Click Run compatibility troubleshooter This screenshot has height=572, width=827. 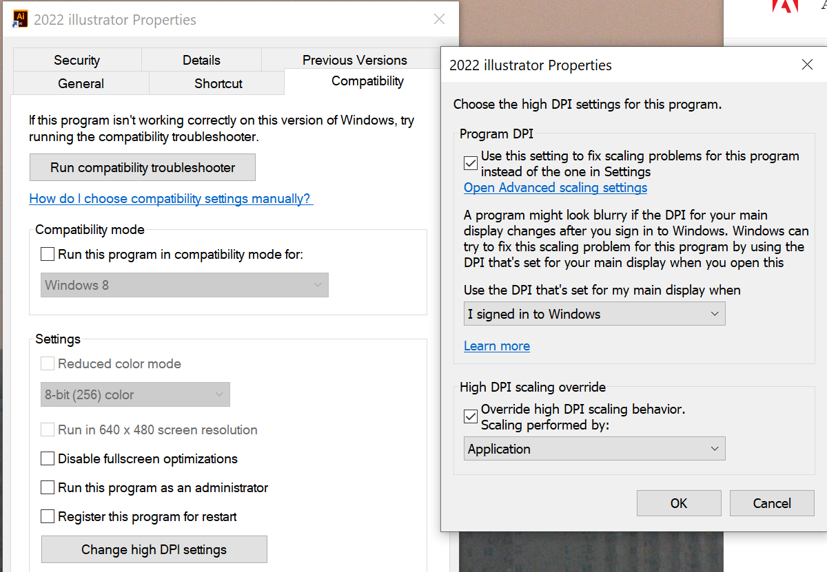click(x=142, y=167)
